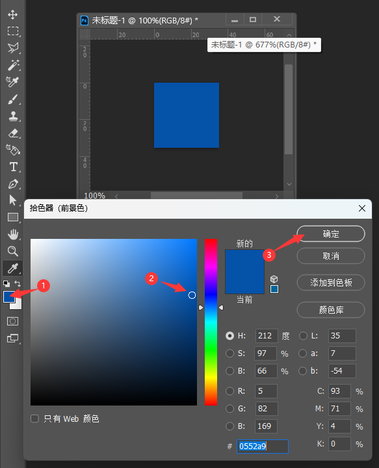Select the L lightness radio button
379x468 pixels.
(x=303, y=336)
